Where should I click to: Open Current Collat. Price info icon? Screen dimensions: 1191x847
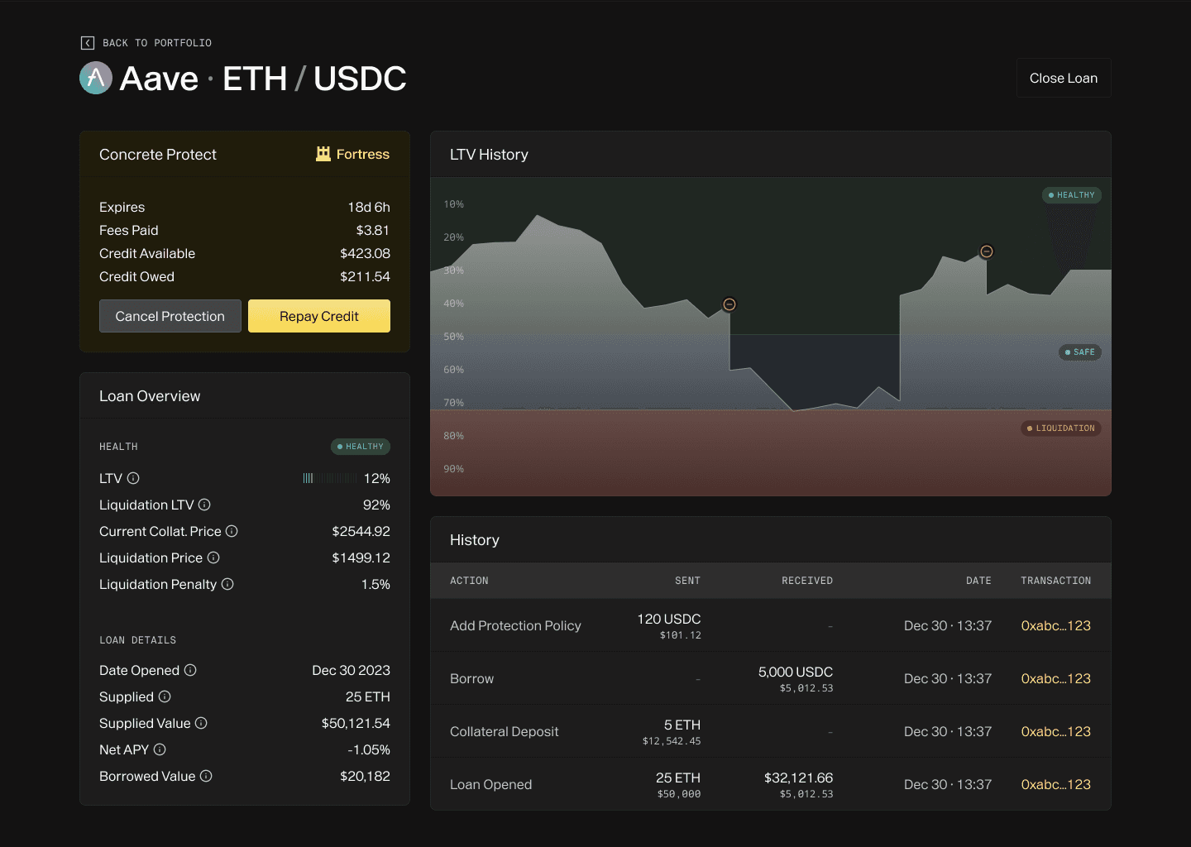point(232,531)
